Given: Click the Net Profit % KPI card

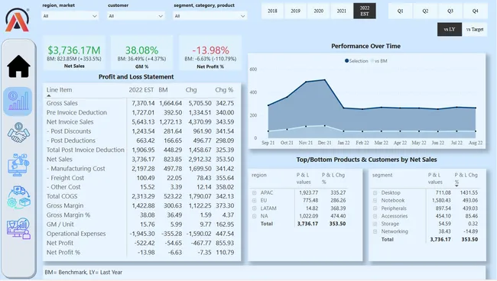Looking at the screenshot, I should pos(210,53).
